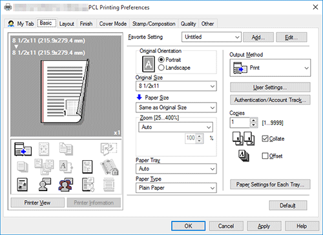Enable the Offset checkbox
This screenshot has height=235, width=323.
click(265, 156)
